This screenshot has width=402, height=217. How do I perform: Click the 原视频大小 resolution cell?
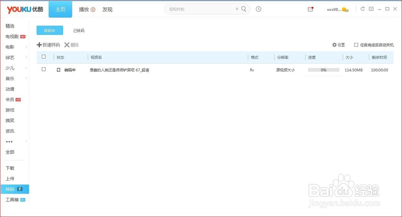tap(285, 70)
